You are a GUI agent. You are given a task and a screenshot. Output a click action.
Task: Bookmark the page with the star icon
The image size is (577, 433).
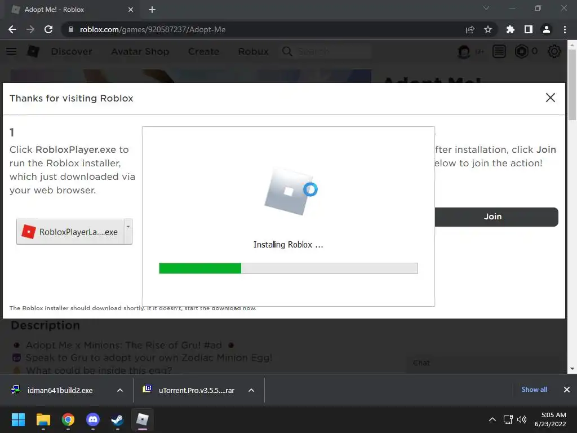(487, 29)
